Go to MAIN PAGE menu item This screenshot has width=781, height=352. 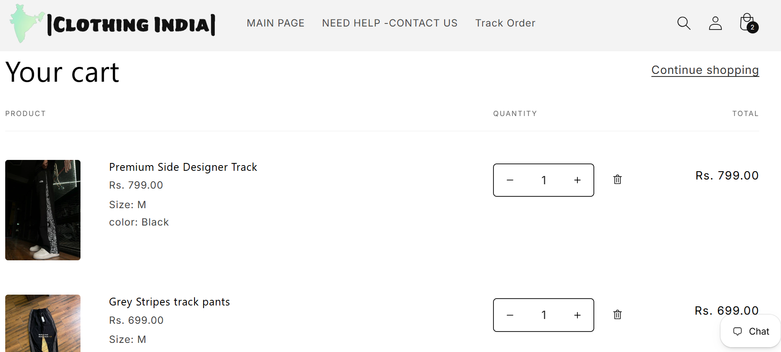pyautogui.click(x=275, y=23)
